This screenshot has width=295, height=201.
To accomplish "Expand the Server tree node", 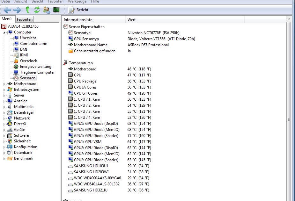I will click(4, 96).
